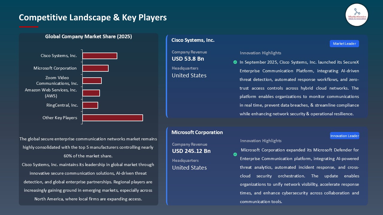
Task: Expand the Microsoft Corporation card header
Action: [x=197, y=132]
